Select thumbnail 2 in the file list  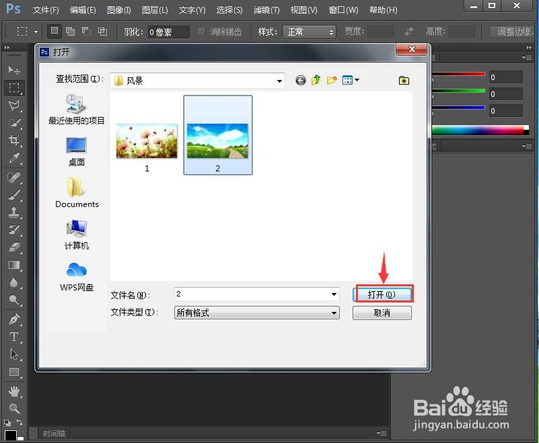[x=217, y=130]
